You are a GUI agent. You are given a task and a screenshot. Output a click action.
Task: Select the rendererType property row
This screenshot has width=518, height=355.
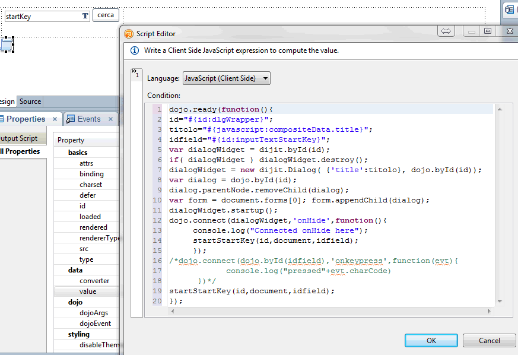87,238
